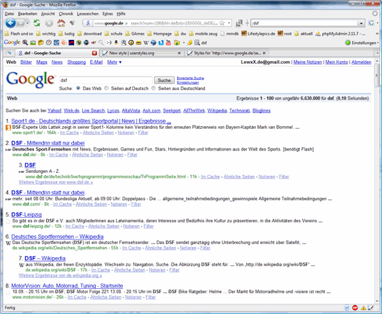Open the YouTube icon on the Google Toolbar
382x314 pixels.
click(168, 43)
